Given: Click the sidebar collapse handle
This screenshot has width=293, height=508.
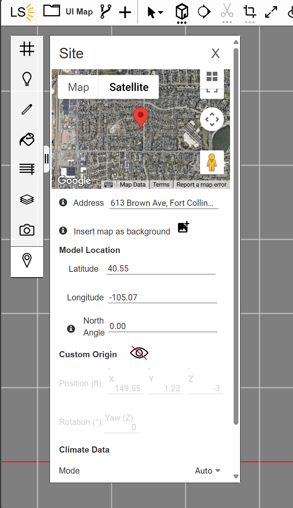Looking at the screenshot, I should tap(47, 159).
